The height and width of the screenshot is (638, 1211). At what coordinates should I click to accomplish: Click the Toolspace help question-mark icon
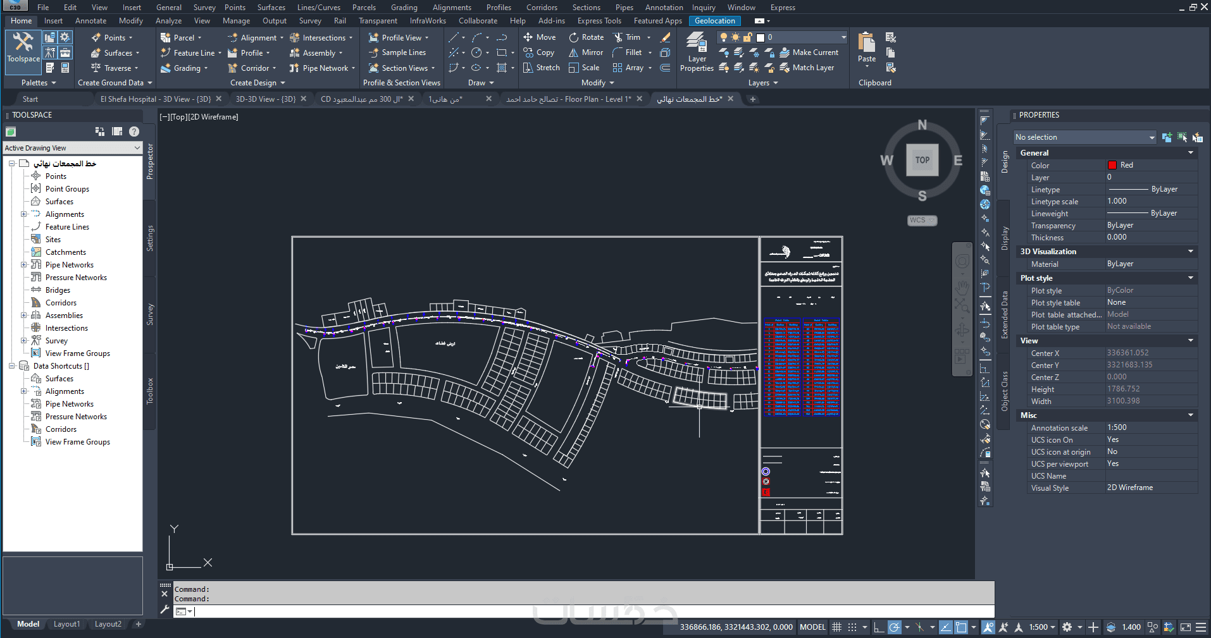tap(134, 132)
